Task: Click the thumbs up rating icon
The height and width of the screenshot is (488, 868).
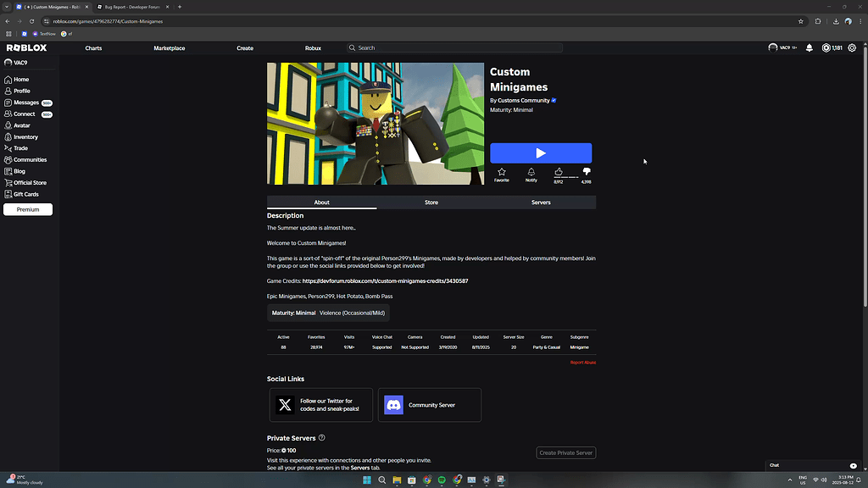Action: point(559,171)
